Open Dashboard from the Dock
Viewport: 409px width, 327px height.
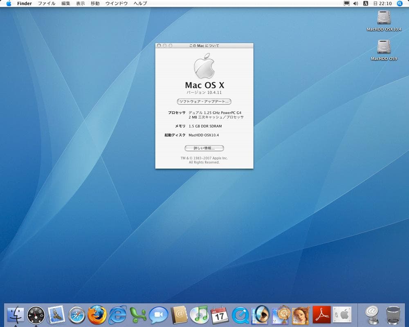(36, 315)
